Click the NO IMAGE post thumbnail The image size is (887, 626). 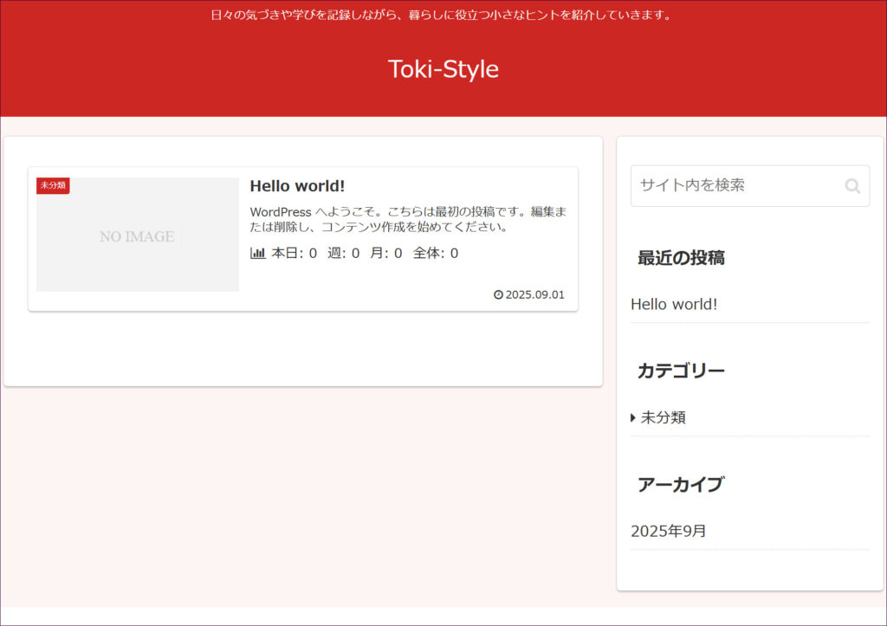tap(137, 236)
